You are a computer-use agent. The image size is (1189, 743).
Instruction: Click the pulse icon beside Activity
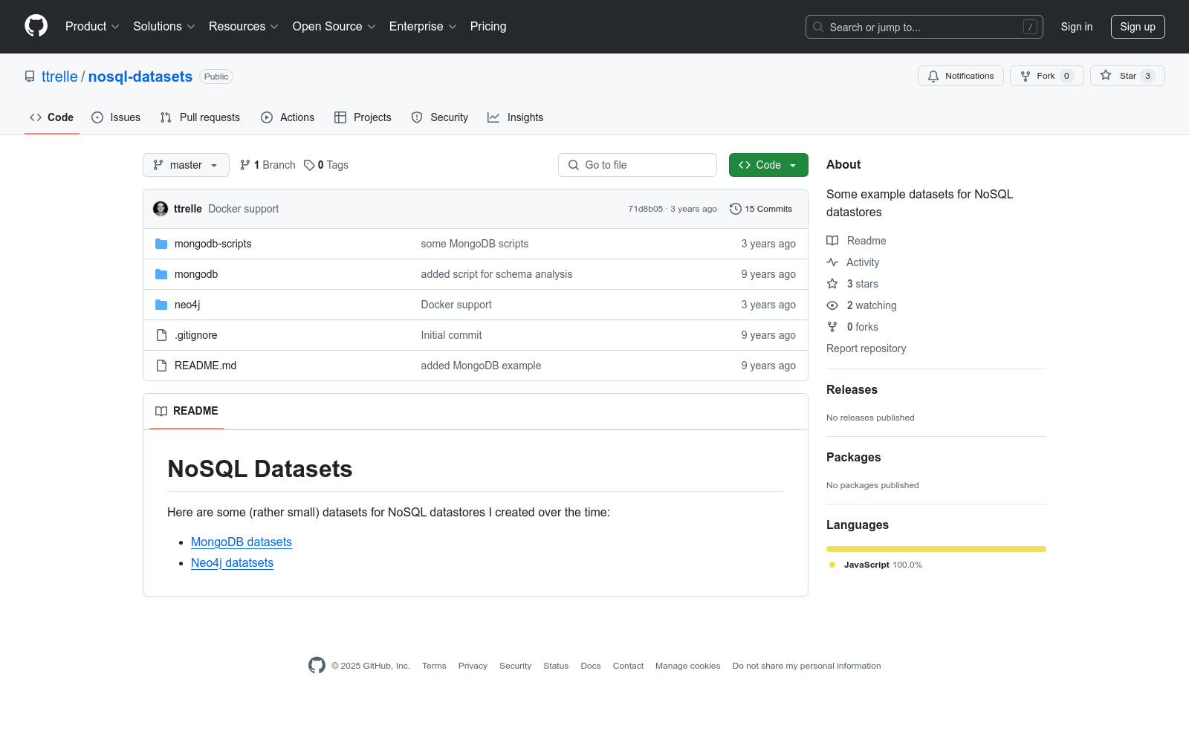point(832,262)
